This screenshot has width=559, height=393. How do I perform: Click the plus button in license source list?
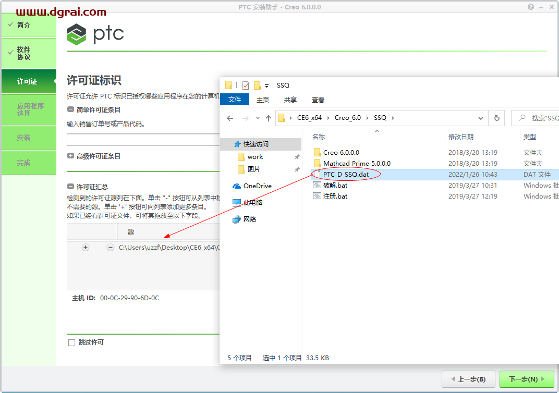click(x=86, y=247)
